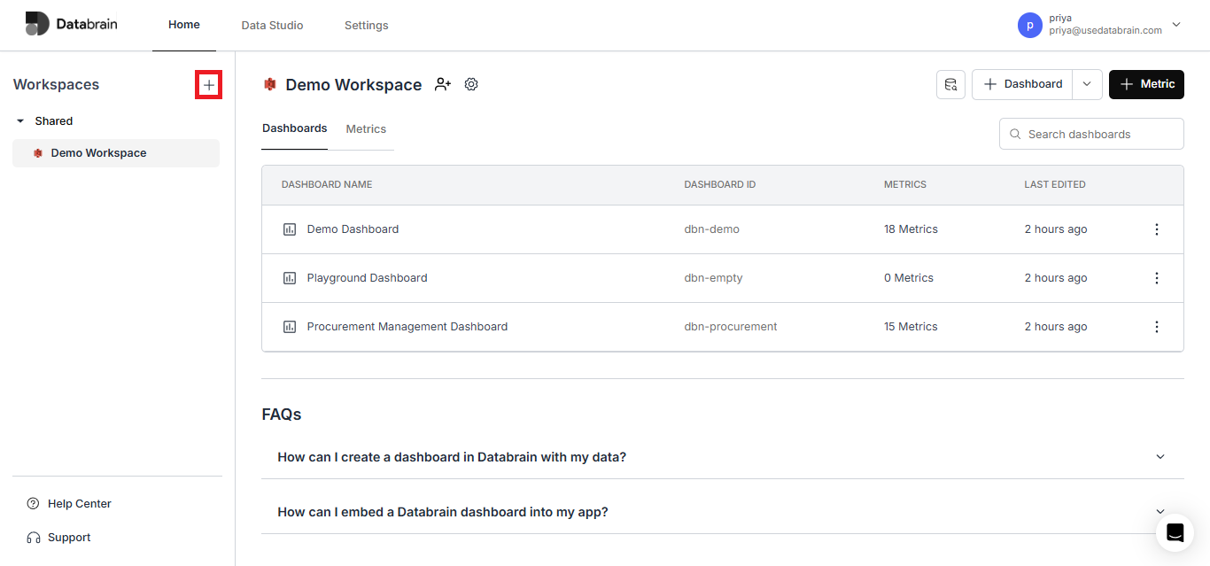Click the Demo Workspace header icon
The image size is (1210, 566).
(x=270, y=84)
